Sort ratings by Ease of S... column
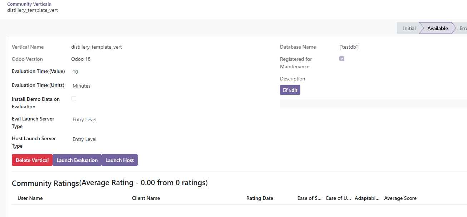This screenshot has width=467, height=217. point(309,198)
